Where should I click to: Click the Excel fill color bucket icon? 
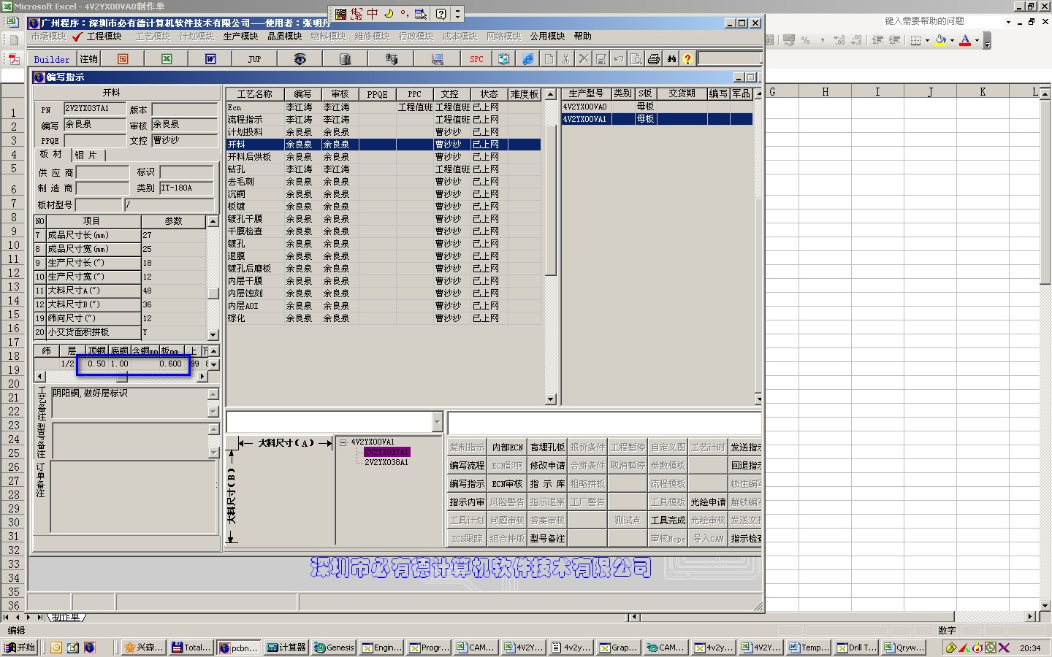point(941,40)
